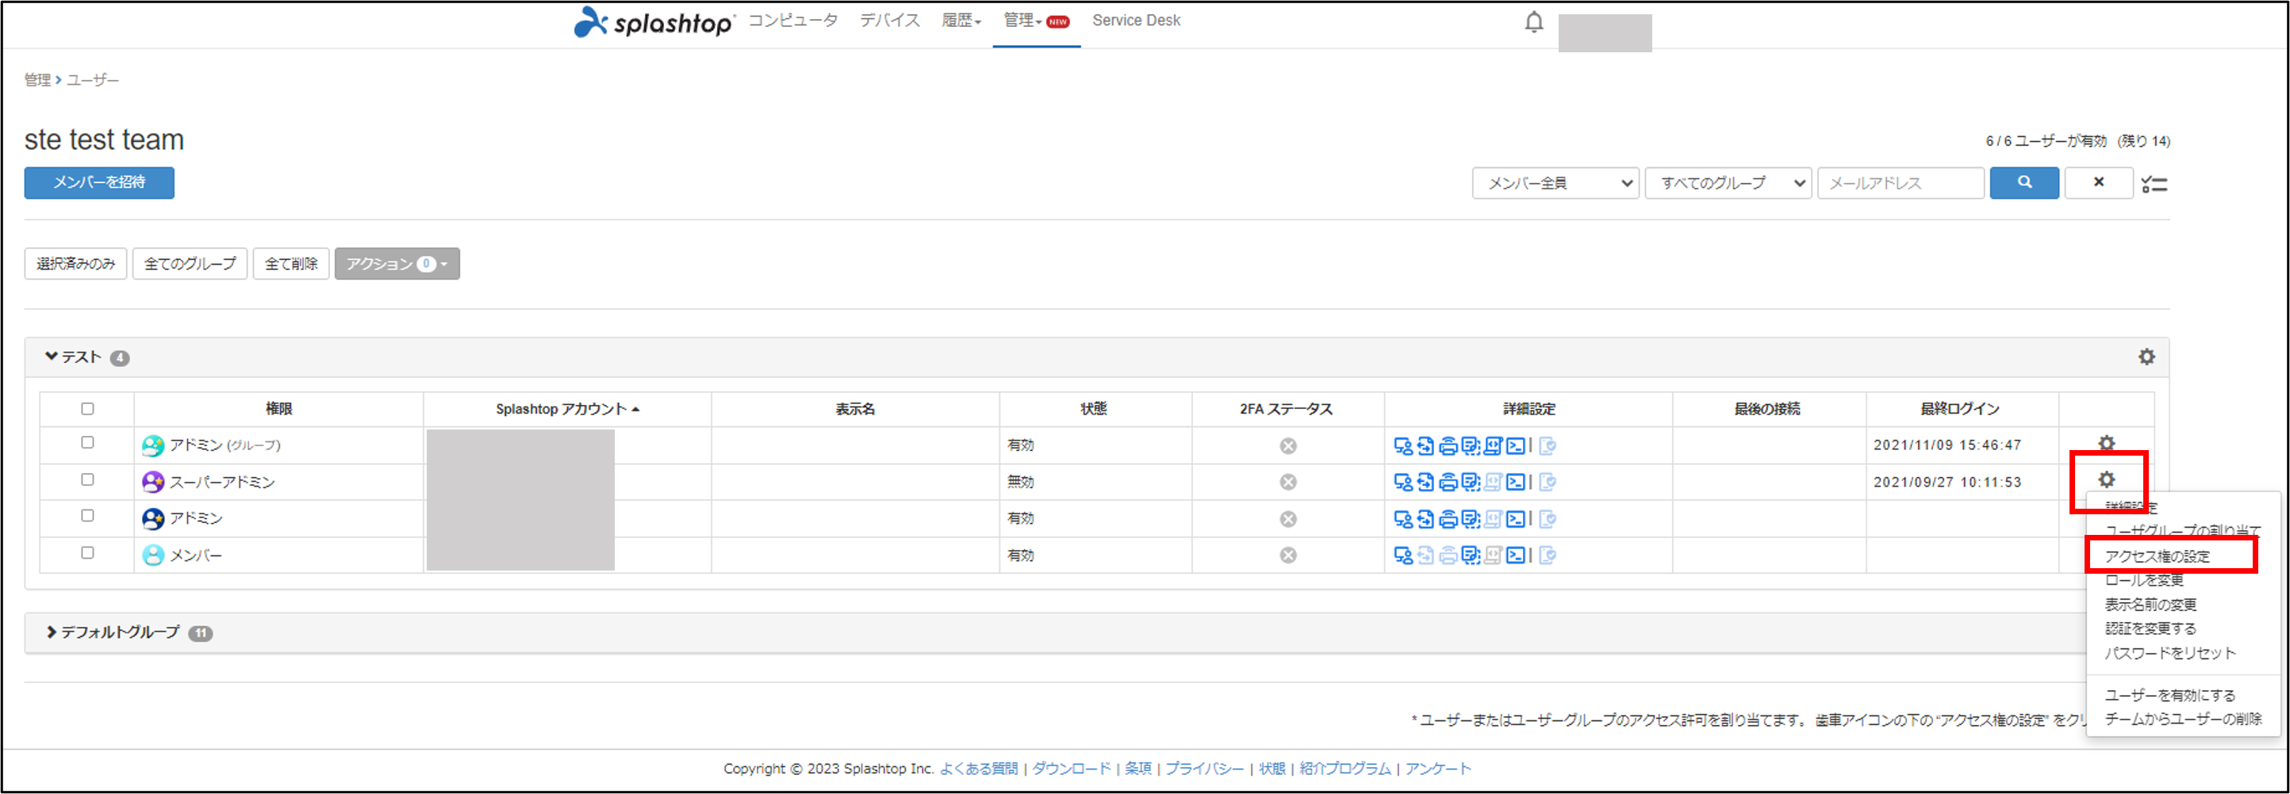Open the アクション dropdown button
The width and height of the screenshot is (2290, 794).
click(397, 264)
